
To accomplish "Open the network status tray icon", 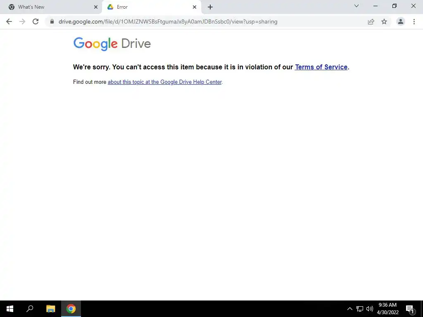I will [x=360, y=309].
